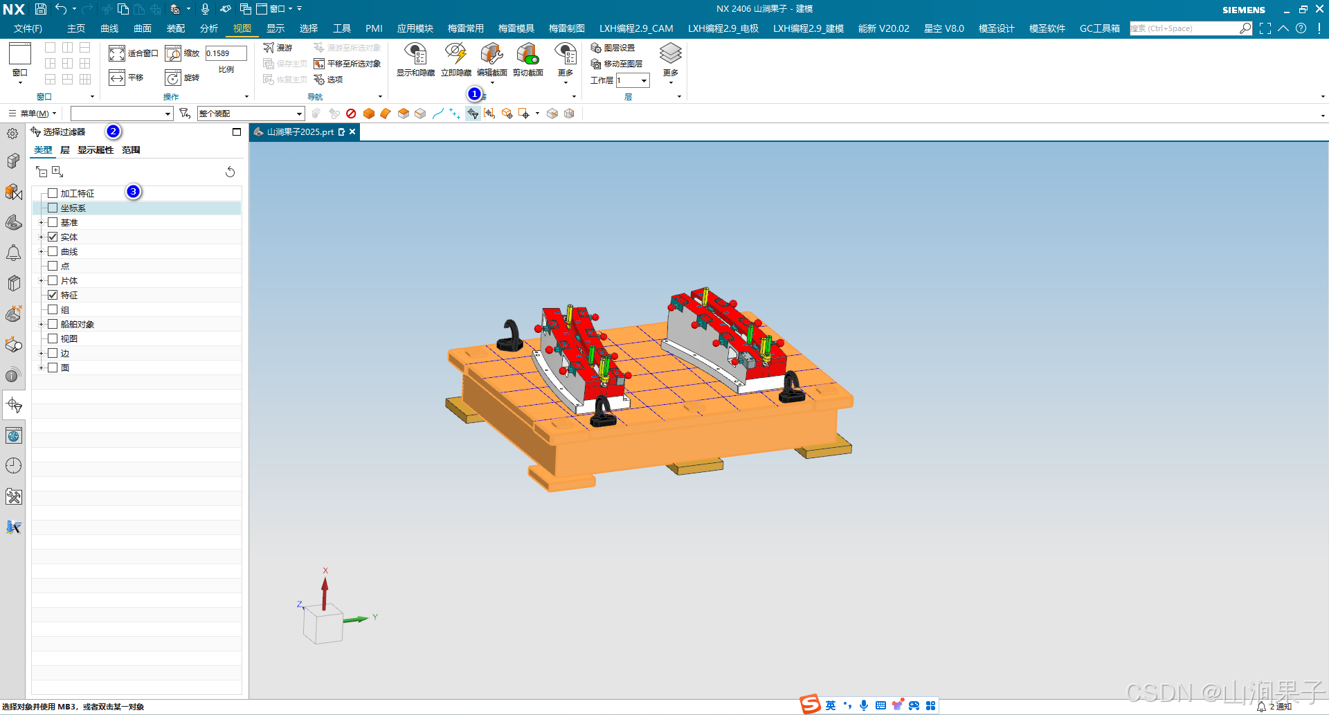Open the history clock in the left sidebar

tap(13, 466)
